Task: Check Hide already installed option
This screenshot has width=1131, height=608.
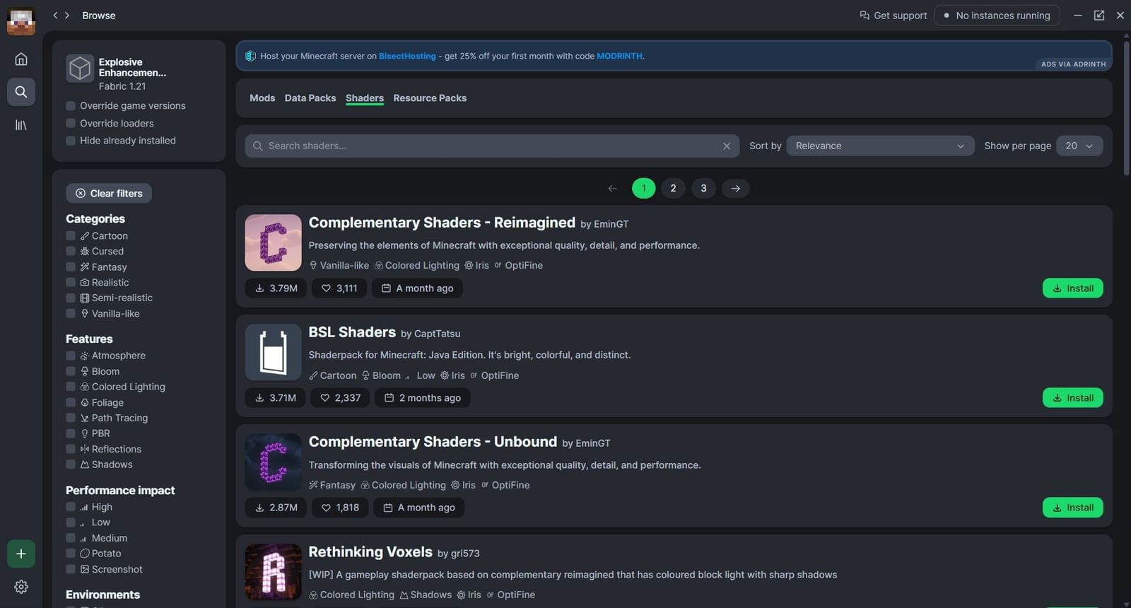Action: tap(71, 141)
